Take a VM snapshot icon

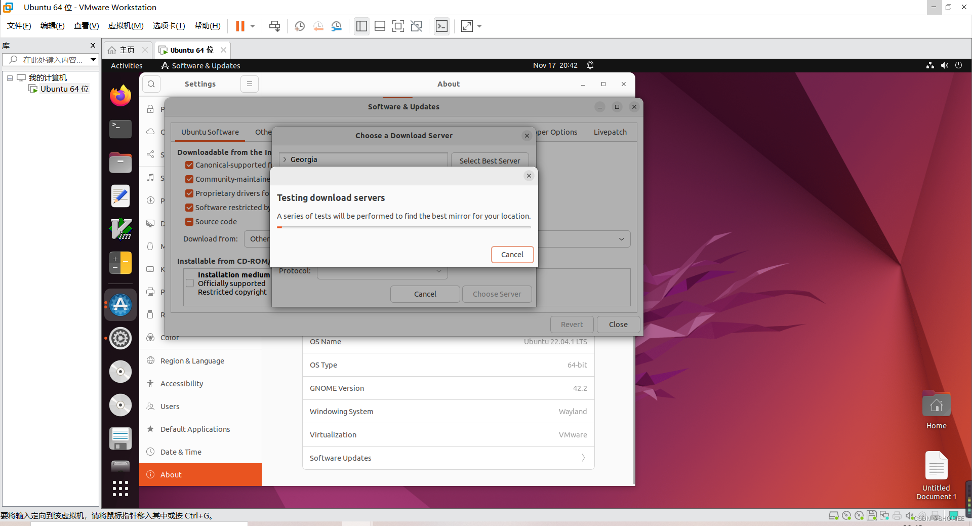click(300, 26)
